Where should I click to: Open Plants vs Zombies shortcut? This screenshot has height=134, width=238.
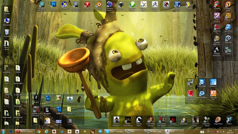click(x=207, y=121)
